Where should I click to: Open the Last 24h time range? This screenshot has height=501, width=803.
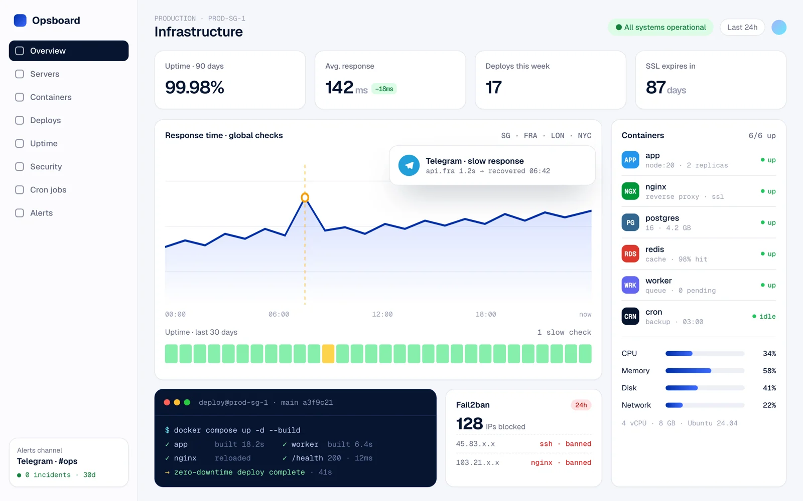pos(742,27)
